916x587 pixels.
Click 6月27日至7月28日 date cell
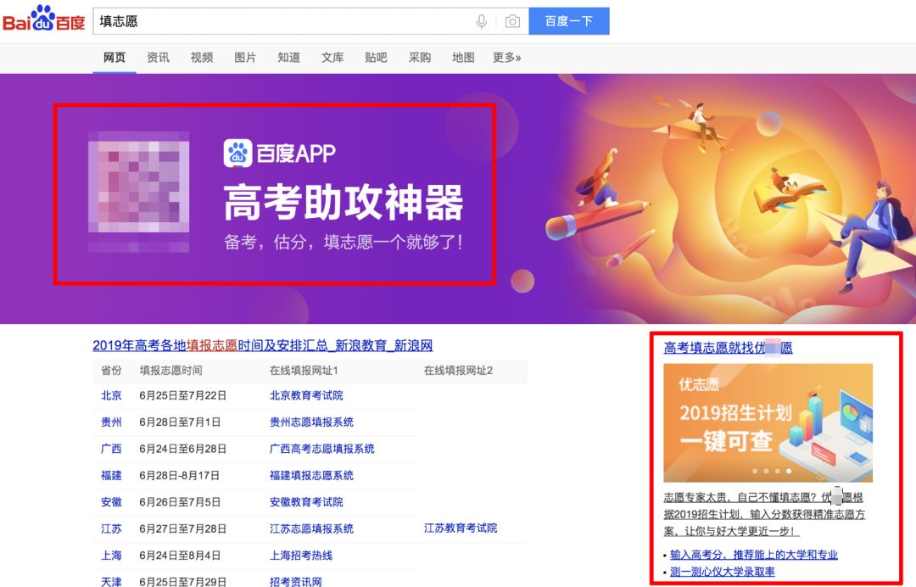tap(182, 528)
